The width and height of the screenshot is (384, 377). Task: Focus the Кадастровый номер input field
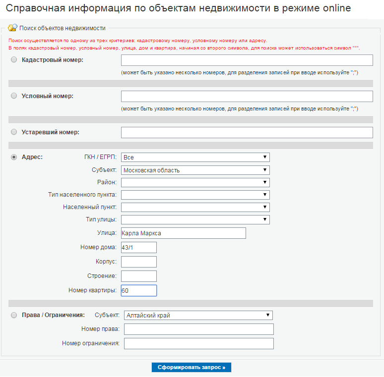click(x=247, y=60)
